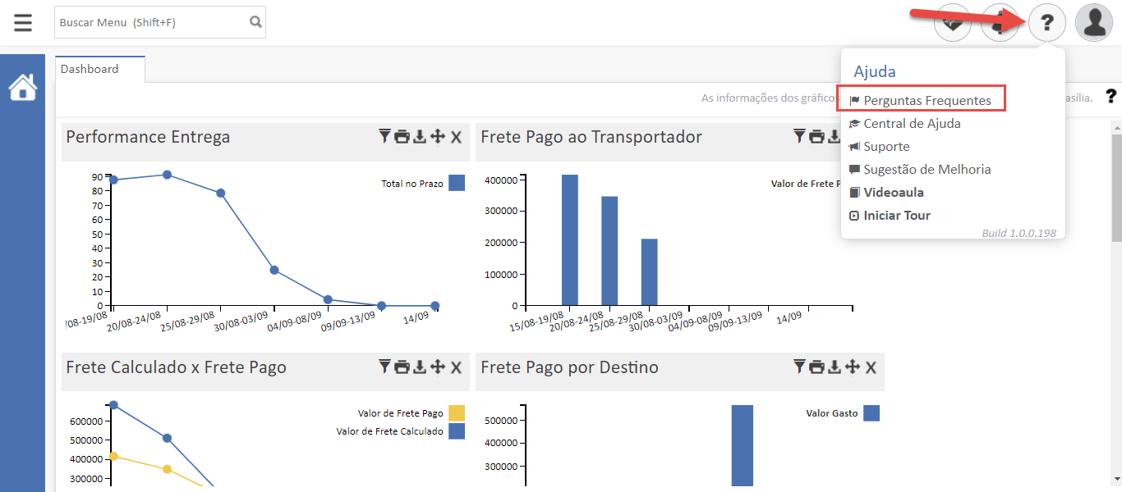The height and width of the screenshot is (492, 1122).
Task: Click the Buscar Menu search field
Action: pyautogui.click(x=152, y=22)
